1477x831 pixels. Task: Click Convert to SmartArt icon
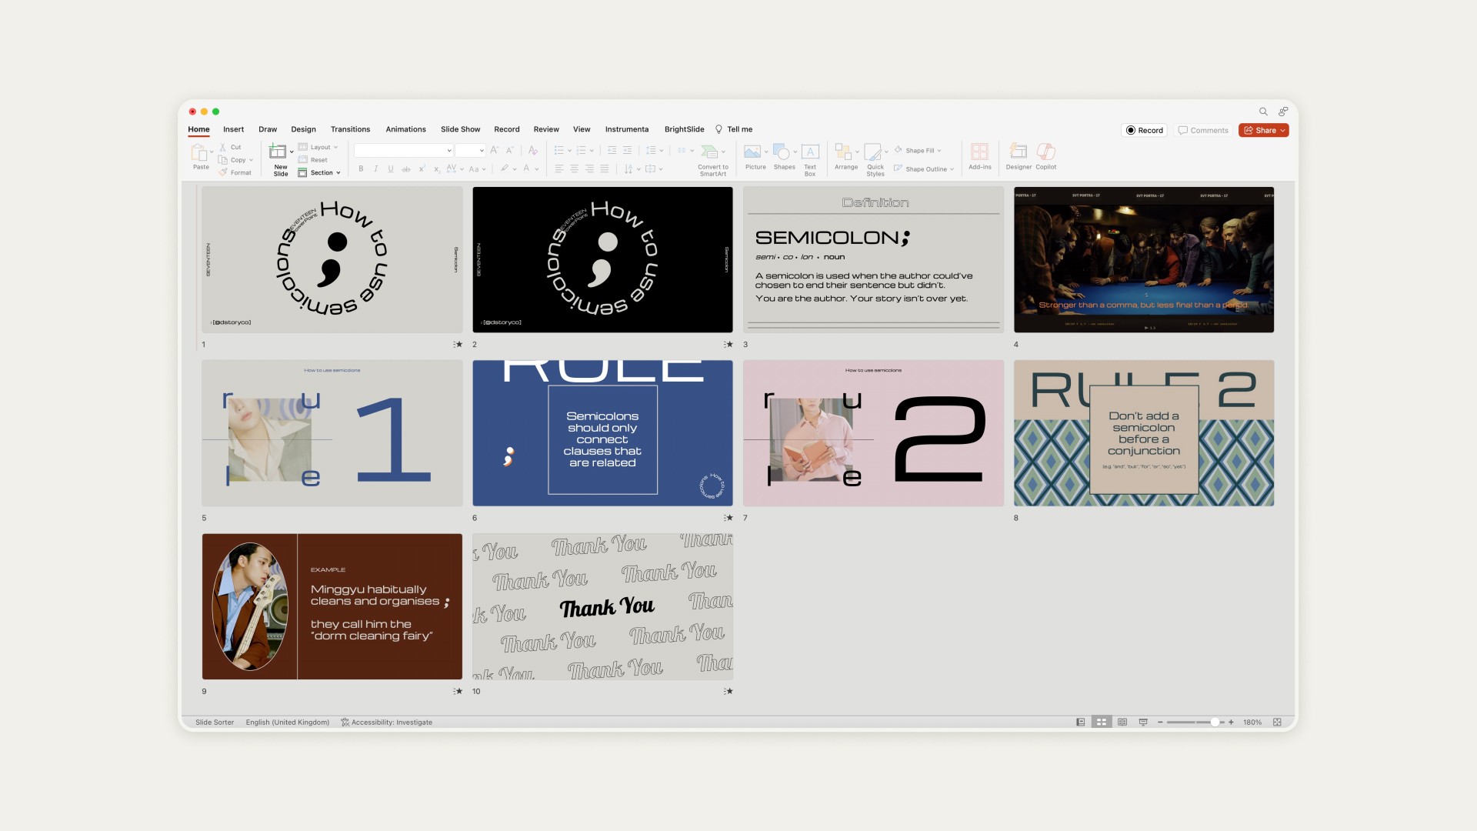point(711,152)
